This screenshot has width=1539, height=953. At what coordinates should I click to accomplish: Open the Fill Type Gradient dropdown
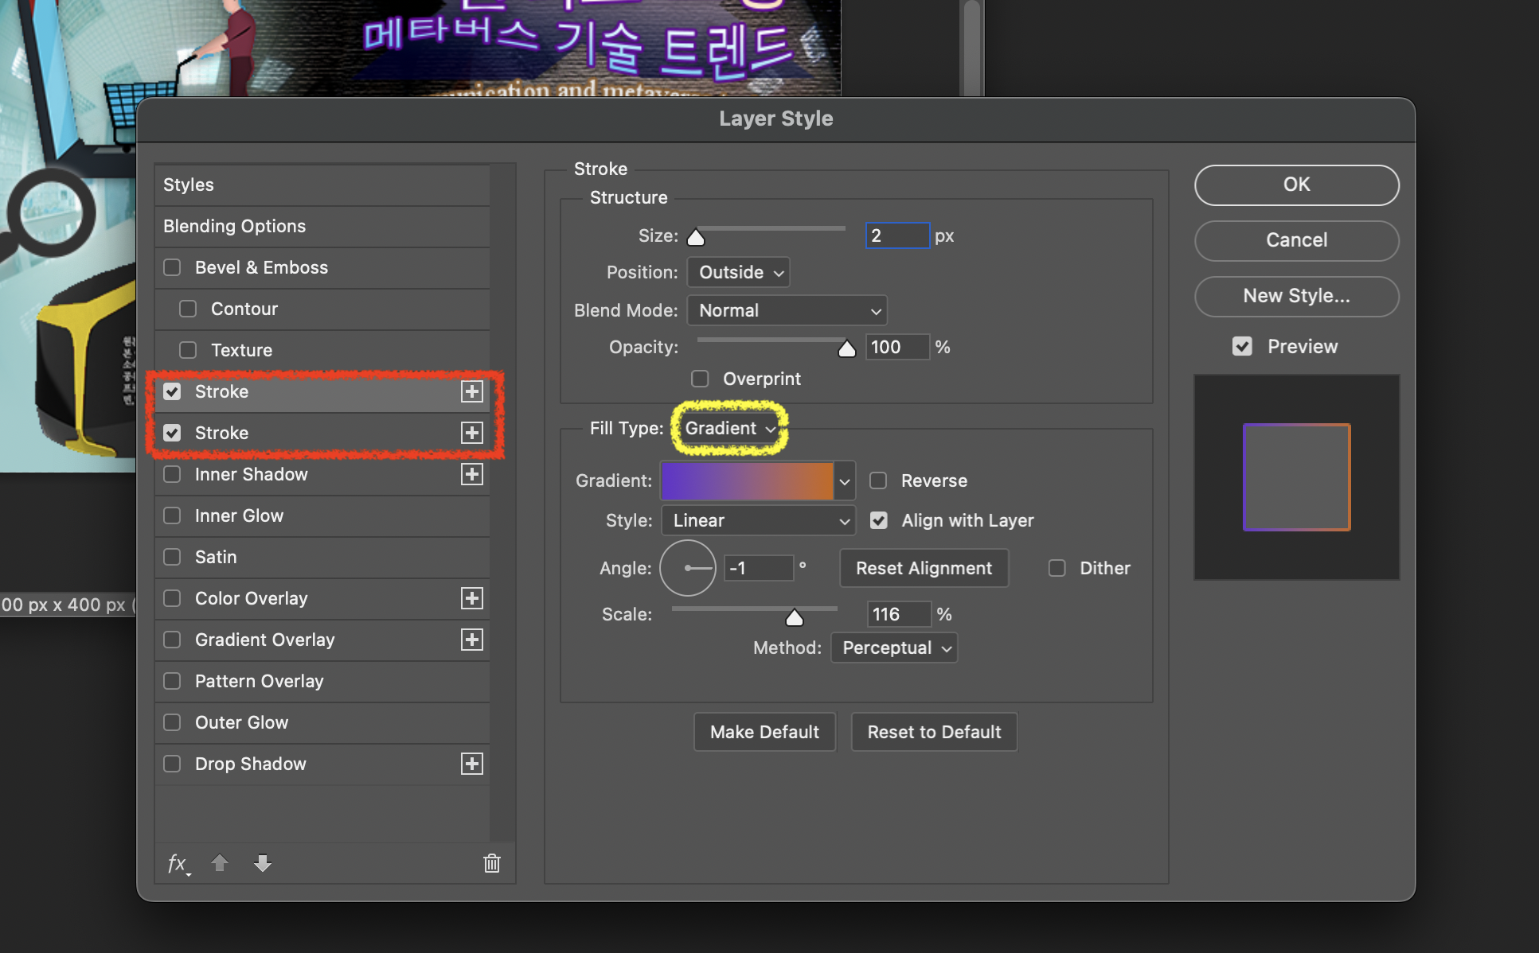coord(729,428)
